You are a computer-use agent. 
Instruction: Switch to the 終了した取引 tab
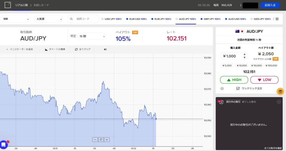point(249,102)
